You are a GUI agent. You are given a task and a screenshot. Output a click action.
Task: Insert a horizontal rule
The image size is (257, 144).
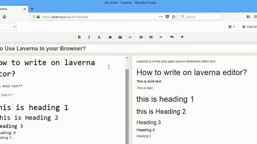tap(161, 37)
